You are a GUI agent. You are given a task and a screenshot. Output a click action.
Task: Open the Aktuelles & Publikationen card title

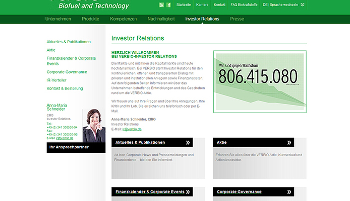(140, 143)
